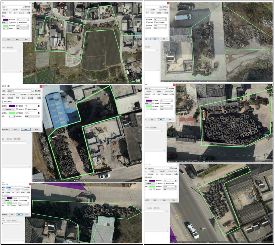Click purple fill color swatch in 堆放区-14 dialog
This screenshot has height=245, width=275.
point(12,106)
